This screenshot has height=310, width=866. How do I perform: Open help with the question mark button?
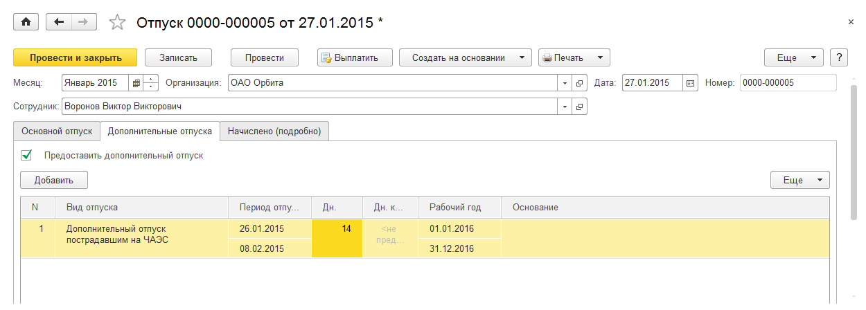pyautogui.click(x=839, y=57)
